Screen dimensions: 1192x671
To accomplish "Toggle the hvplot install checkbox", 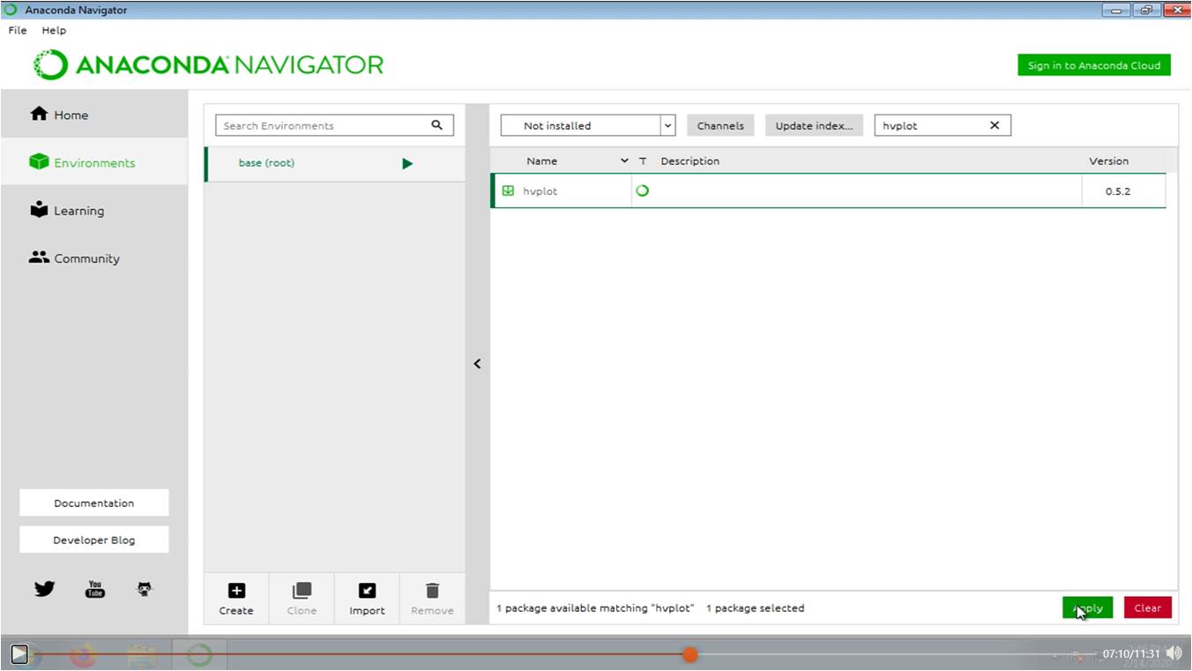I will [x=507, y=190].
